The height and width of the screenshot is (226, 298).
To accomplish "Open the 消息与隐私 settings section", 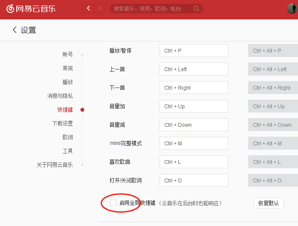I will [60, 96].
